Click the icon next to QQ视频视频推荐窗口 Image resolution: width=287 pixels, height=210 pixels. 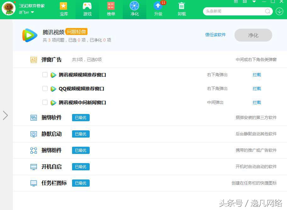[53, 89]
